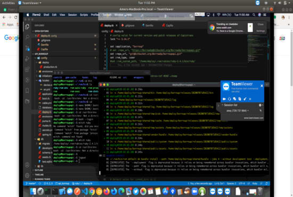Click the Chrome icon in the notification banner
Image resolution: width=293 pixels, height=197 pixels.
212,28
